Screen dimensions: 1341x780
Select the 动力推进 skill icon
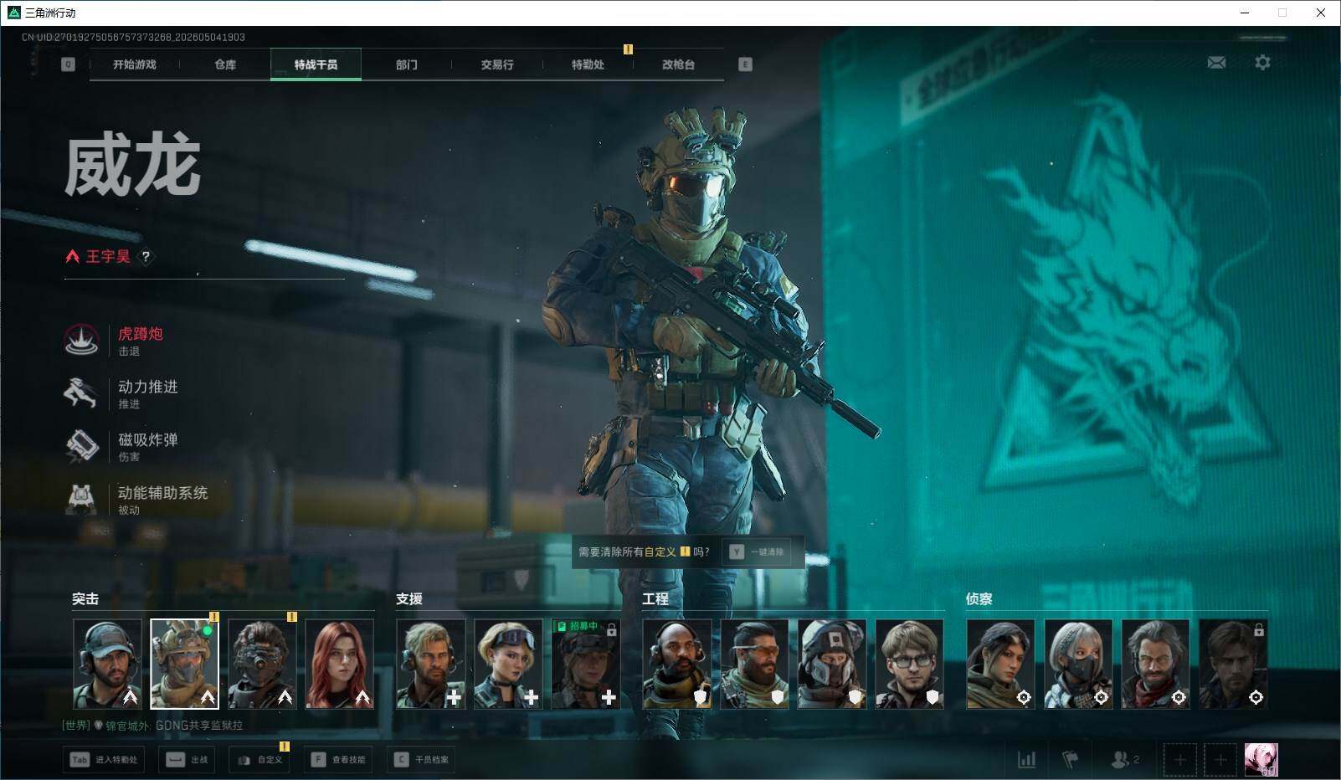click(81, 393)
